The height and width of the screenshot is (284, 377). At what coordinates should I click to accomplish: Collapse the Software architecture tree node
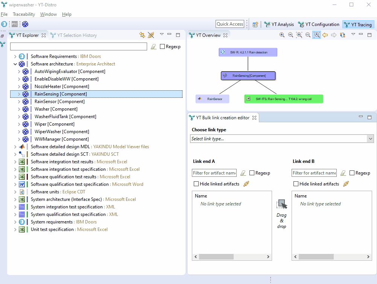point(15,64)
